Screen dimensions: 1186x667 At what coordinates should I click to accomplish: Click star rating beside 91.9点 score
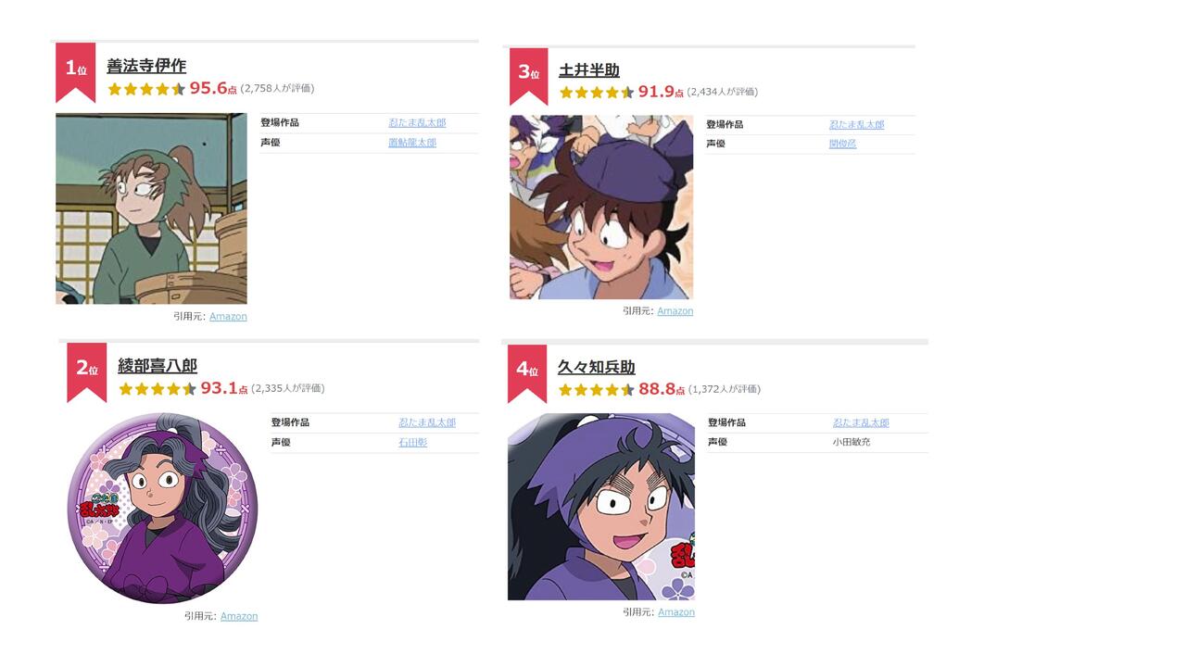point(597,93)
